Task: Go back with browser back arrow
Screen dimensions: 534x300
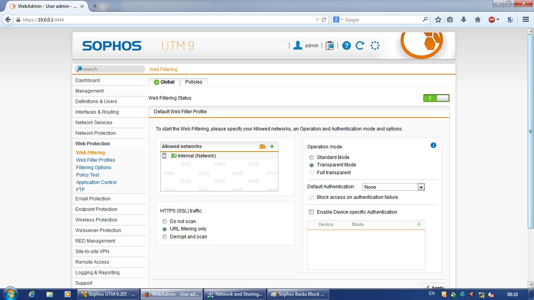Action: [8, 20]
